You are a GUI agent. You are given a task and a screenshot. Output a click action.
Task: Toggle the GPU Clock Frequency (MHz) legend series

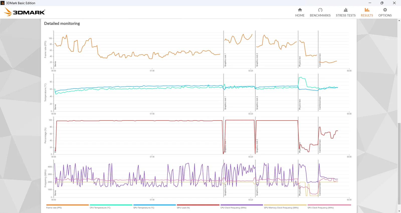pos(329,206)
